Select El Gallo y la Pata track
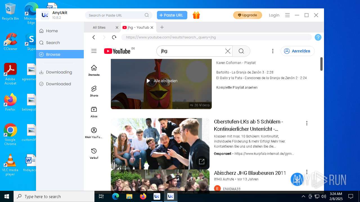The width and height of the screenshot is (360, 202). click(261, 78)
